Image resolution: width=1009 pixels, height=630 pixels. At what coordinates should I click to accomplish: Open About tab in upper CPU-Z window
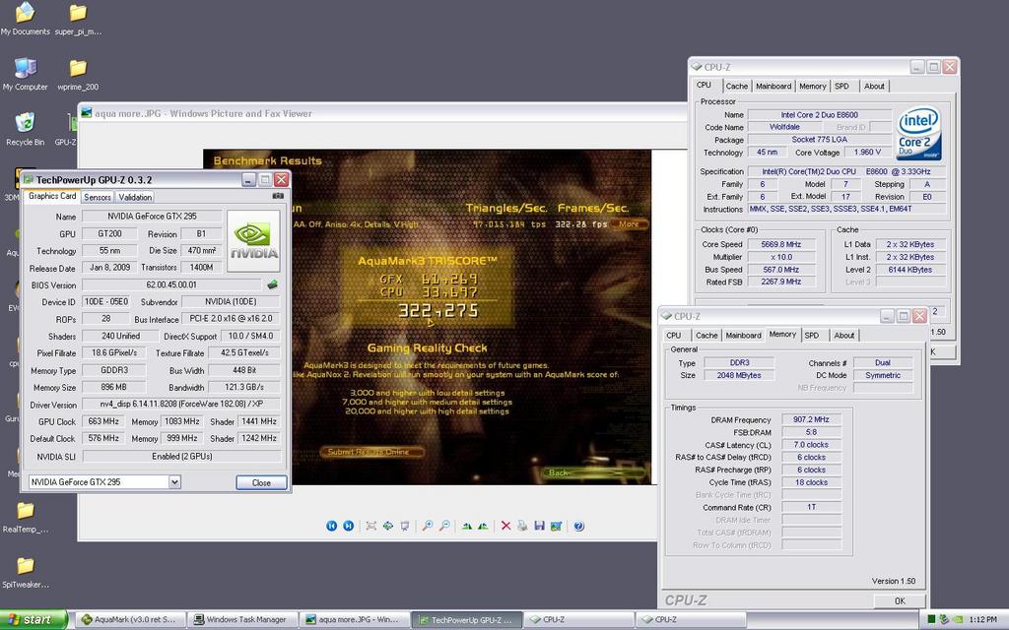tap(874, 87)
